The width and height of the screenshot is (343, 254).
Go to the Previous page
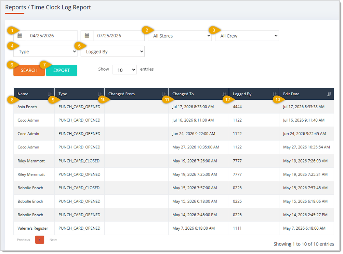pos(23,240)
